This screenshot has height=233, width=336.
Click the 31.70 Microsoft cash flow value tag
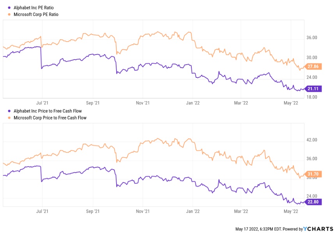313,174
